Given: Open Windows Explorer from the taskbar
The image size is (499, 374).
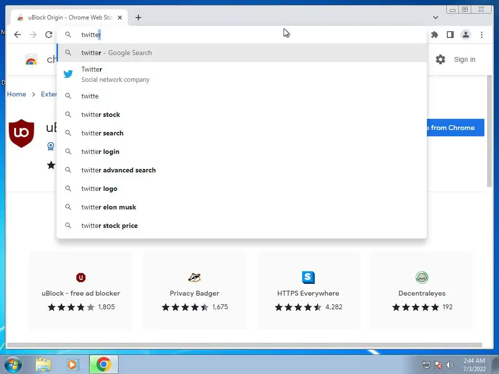Looking at the screenshot, I should tap(43, 364).
